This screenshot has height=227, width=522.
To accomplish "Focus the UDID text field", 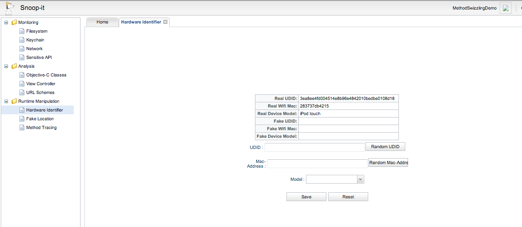I will tap(314, 147).
